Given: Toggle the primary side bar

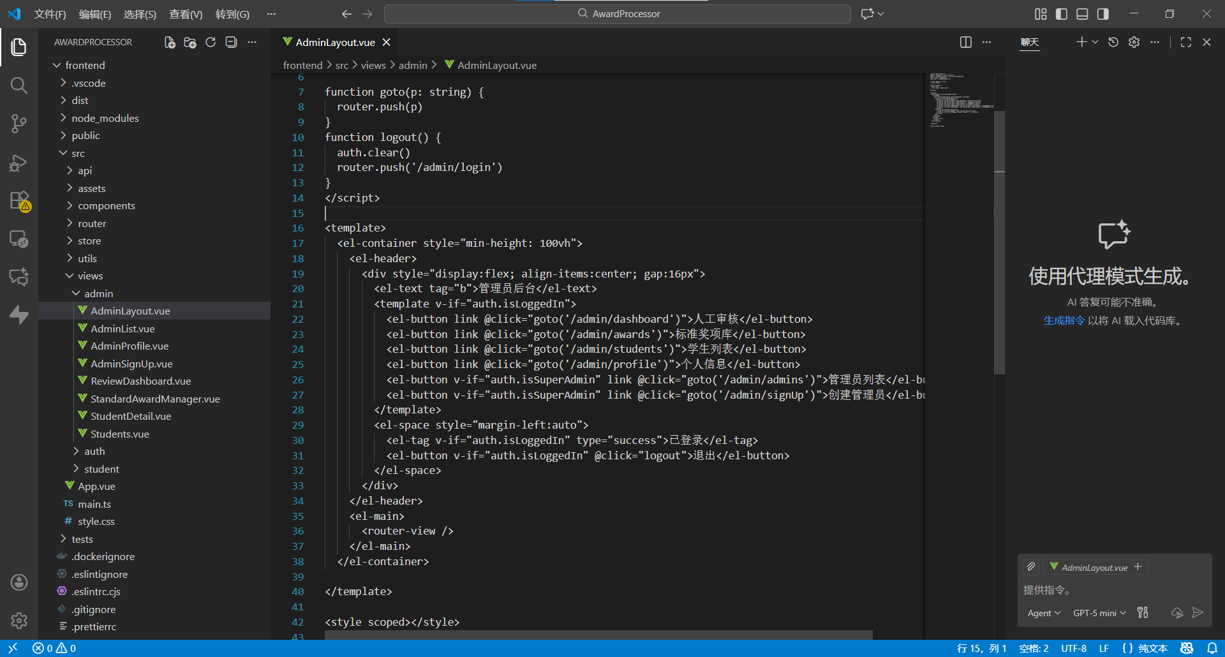Looking at the screenshot, I should tap(1062, 14).
